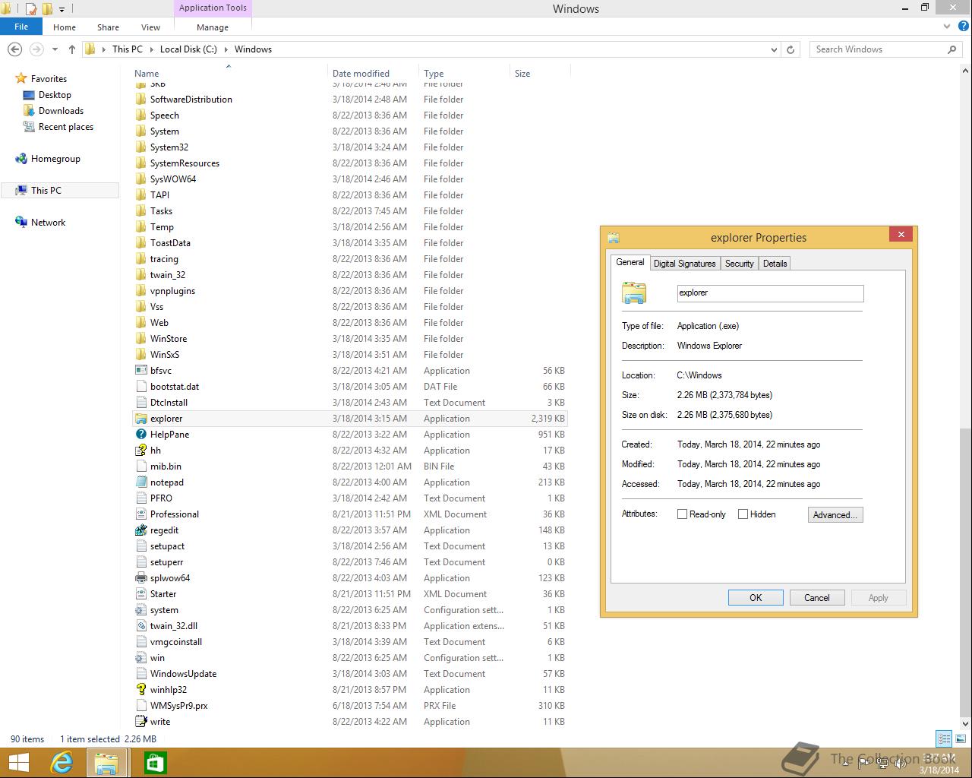Select Downloads in navigation pane
The width and height of the screenshot is (972, 778).
coord(61,111)
